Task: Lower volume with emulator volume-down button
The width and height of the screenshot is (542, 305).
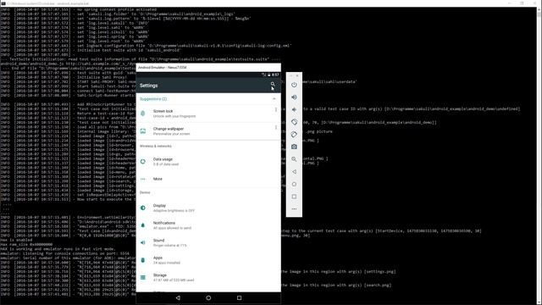Action: coord(294,109)
